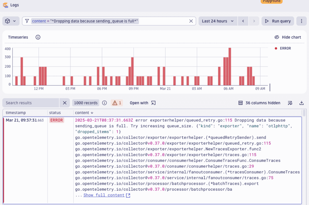Hide the timeseries chart

pos(288,37)
